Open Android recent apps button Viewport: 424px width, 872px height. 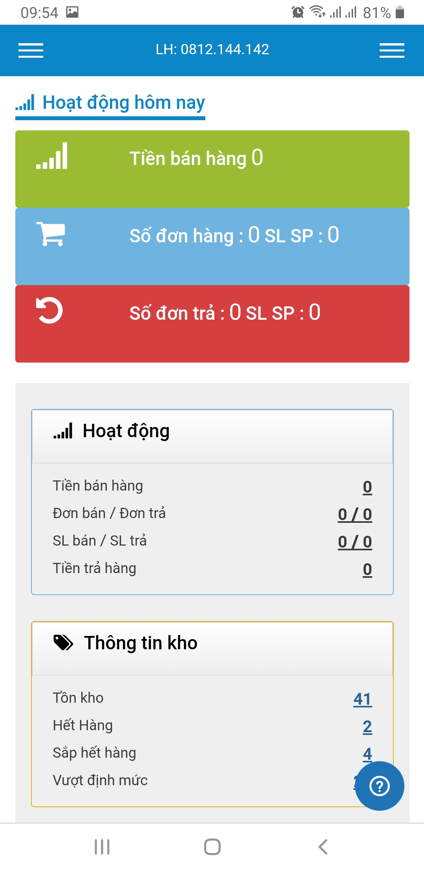click(x=102, y=847)
